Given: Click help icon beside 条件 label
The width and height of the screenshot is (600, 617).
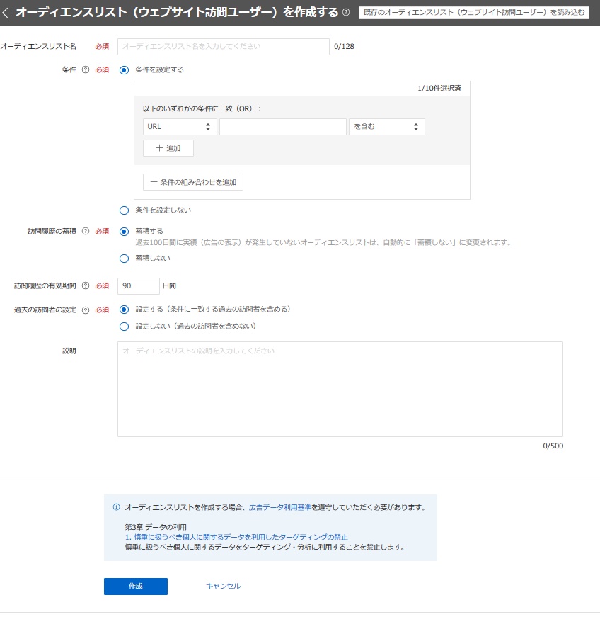Looking at the screenshot, I should (x=86, y=70).
